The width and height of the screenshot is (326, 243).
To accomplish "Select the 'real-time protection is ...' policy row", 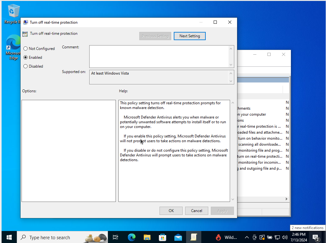I will 263,126.
